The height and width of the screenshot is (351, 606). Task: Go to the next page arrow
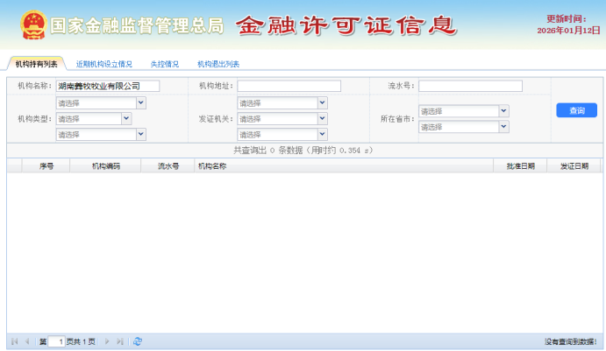coord(107,341)
